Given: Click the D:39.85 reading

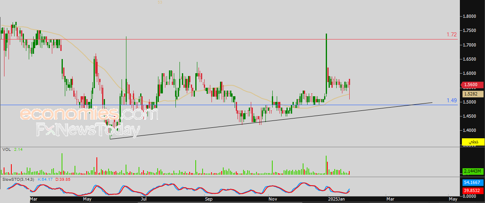Looking at the screenshot, I should 63,179.
